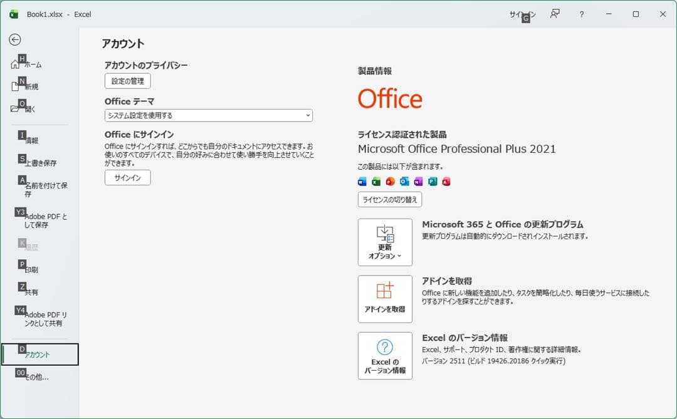Open the feedback icon in title bar
The height and width of the screenshot is (419, 677).
tap(554, 14)
